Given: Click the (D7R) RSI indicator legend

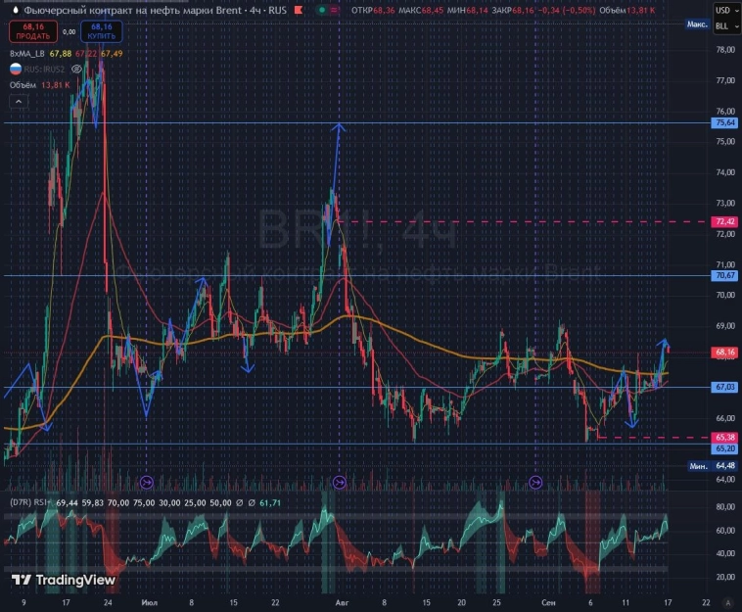Looking at the screenshot, I should 29,500.
